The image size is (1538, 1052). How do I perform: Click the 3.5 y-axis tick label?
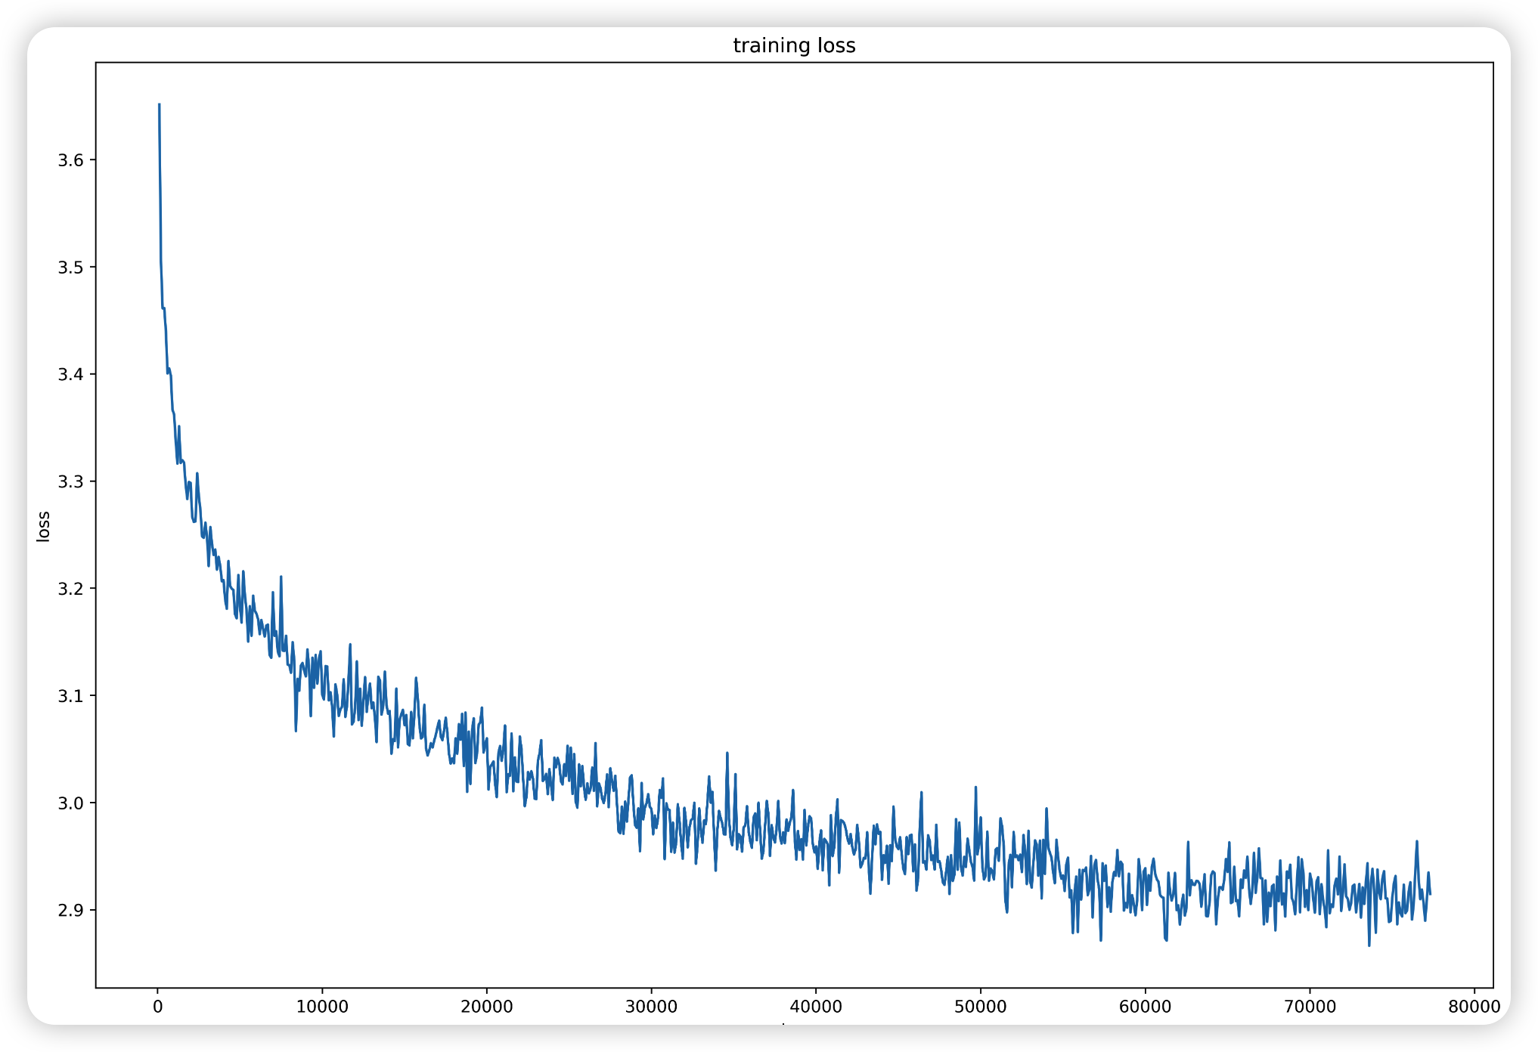(x=70, y=268)
